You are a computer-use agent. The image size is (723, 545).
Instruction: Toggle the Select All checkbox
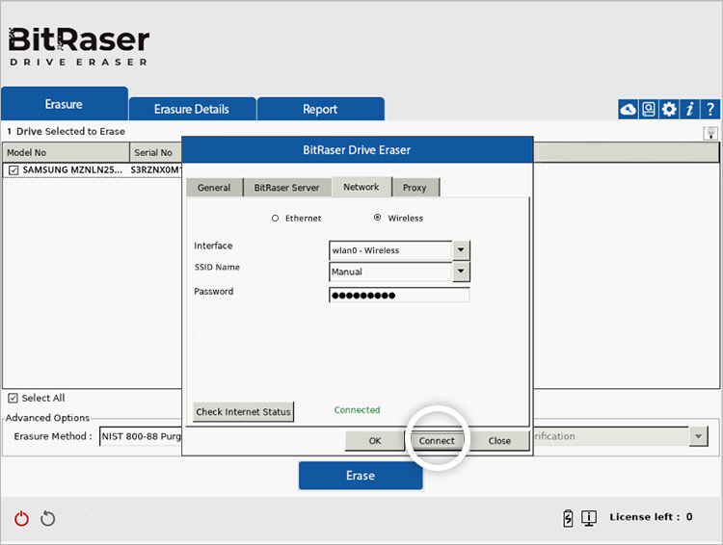click(13, 398)
